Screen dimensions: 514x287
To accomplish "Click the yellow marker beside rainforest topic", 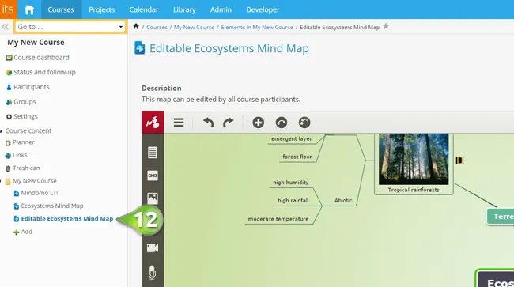I will (x=459, y=160).
